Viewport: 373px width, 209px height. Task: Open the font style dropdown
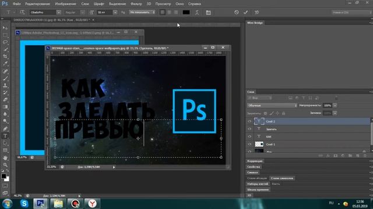82,12
